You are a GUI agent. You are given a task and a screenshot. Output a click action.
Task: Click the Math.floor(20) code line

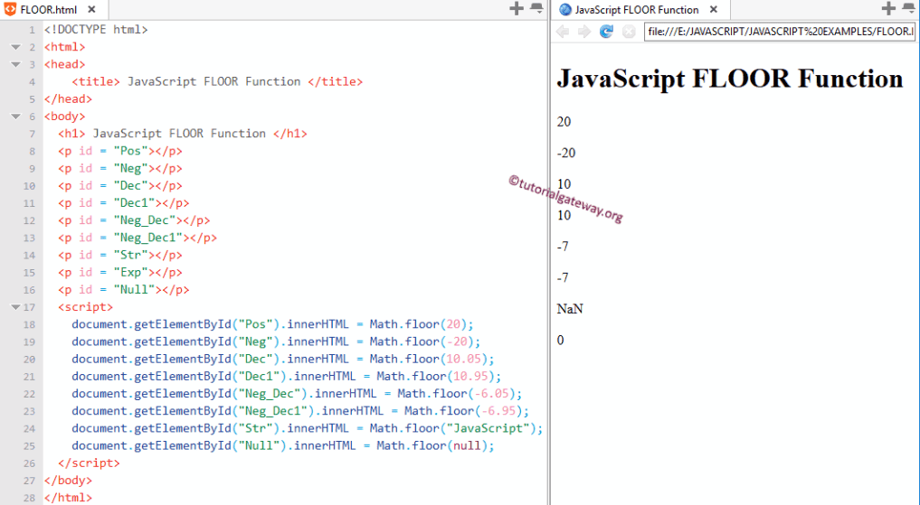point(273,324)
